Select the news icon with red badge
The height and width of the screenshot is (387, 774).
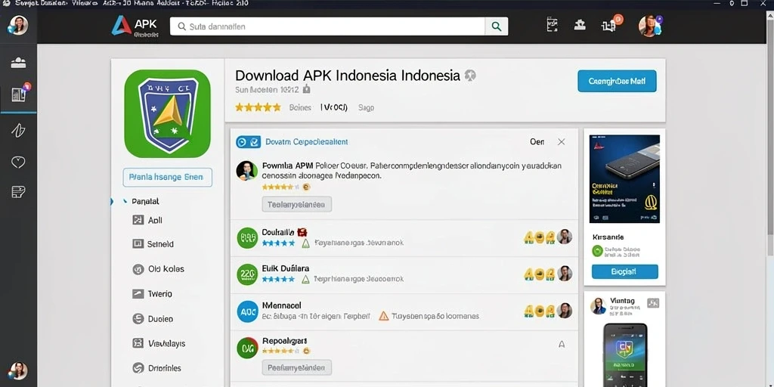coord(20,93)
